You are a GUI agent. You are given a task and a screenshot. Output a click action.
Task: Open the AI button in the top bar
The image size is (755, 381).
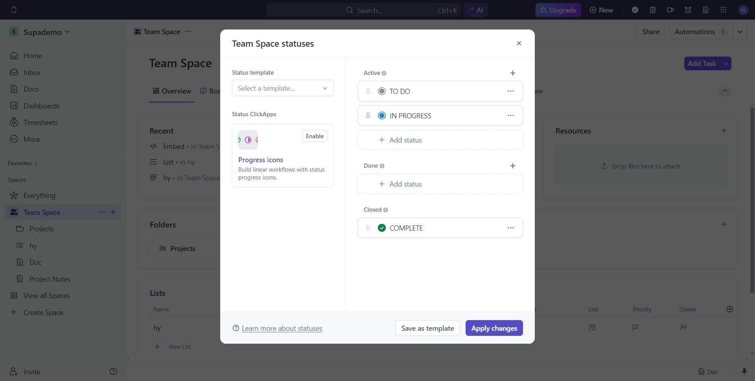click(x=475, y=10)
